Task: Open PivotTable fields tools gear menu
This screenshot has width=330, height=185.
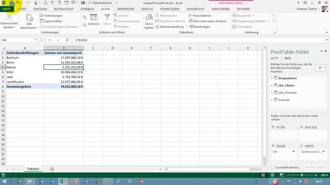Action: click(321, 67)
